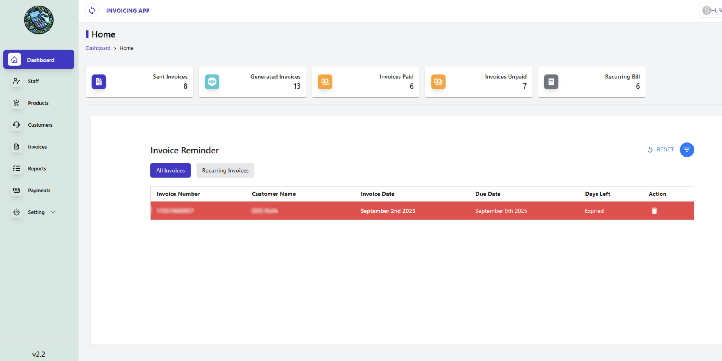This screenshot has height=361, width=722.
Task: Open the user profile greeting menu
Action: tap(712, 10)
